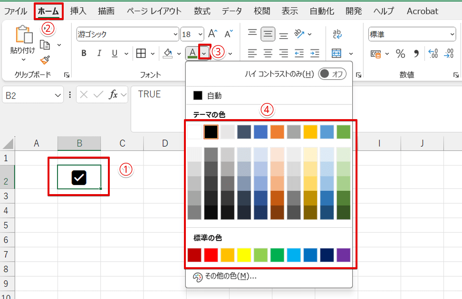This screenshot has width=462, height=299.
Task: Increase indent
Action: tap(315, 53)
